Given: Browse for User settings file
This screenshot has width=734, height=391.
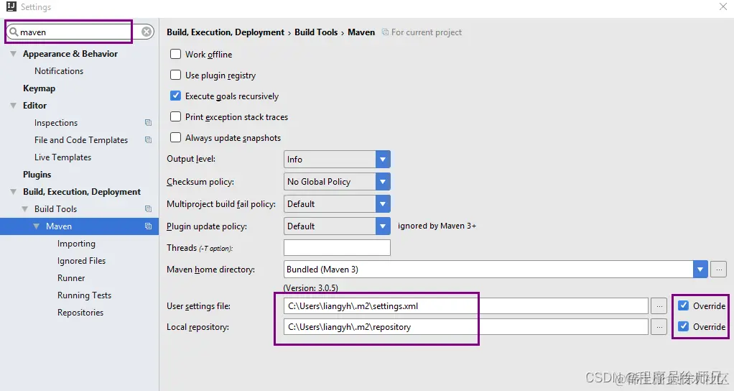Looking at the screenshot, I should pyautogui.click(x=659, y=305).
